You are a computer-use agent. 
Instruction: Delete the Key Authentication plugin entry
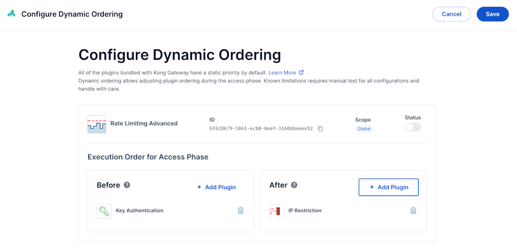241,211
